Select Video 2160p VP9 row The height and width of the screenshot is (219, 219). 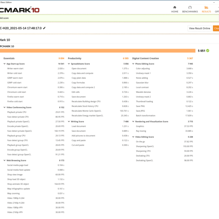click(36, 212)
